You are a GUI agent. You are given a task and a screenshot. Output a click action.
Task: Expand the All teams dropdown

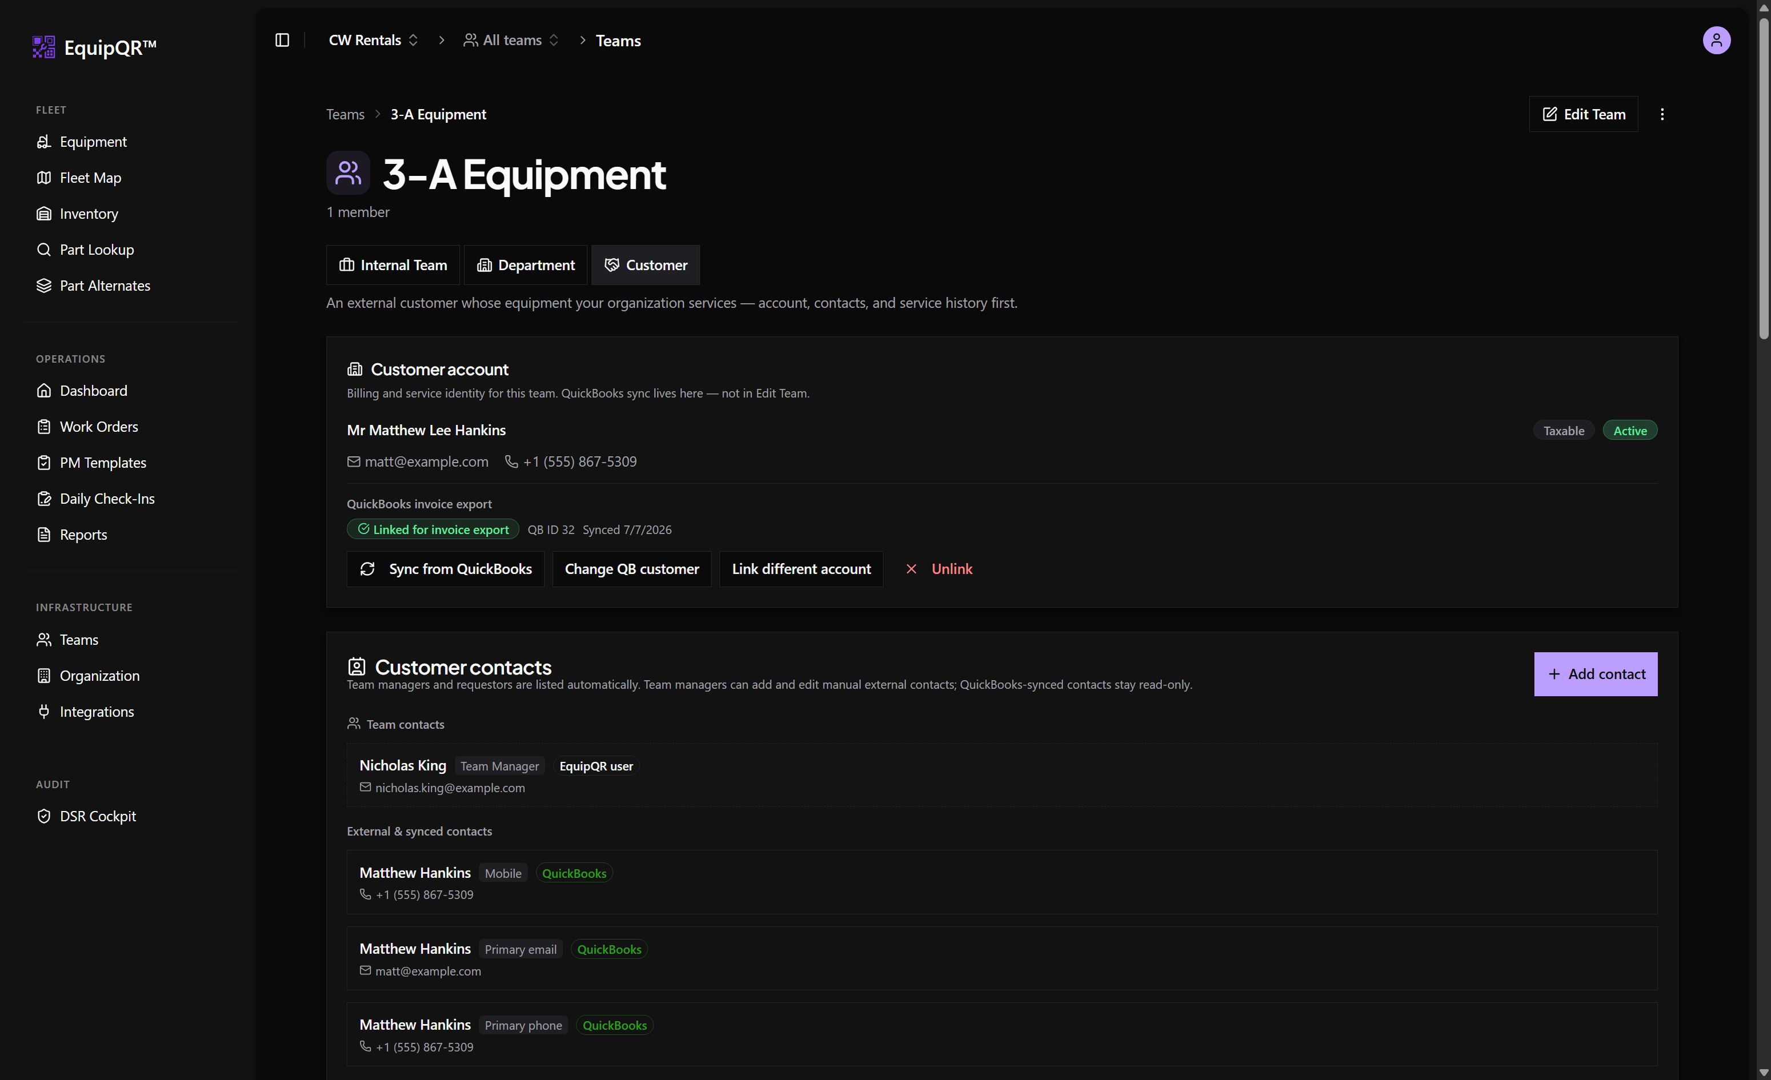pos(511,40)
